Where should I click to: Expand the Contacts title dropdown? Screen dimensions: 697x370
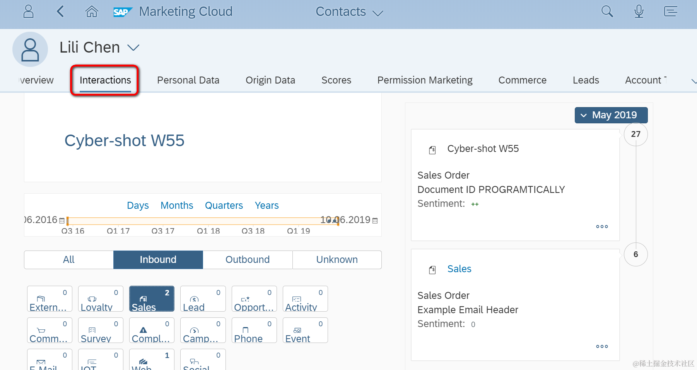tap(378, 14)
